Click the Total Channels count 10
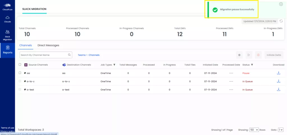Screen dimensions: 287x135 27,34
